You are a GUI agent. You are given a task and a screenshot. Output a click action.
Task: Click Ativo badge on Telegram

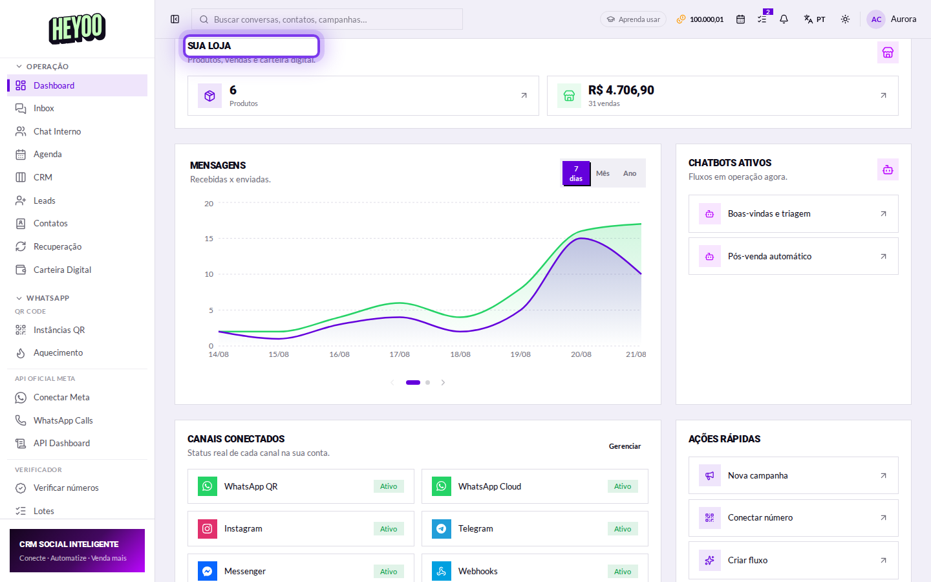(x=623, y=529)
